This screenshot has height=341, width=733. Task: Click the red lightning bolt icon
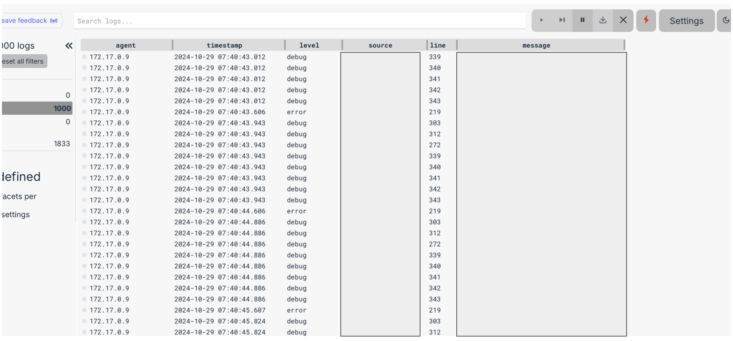click(646, 20)
